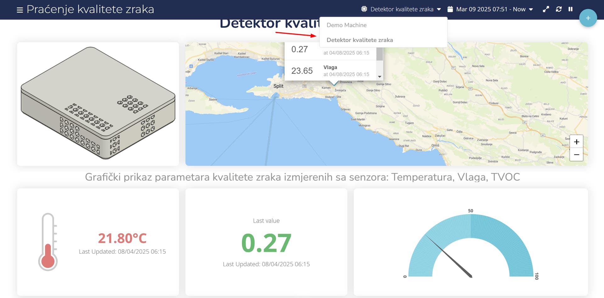Click the 0.27 value in map popup

(299, 49)
